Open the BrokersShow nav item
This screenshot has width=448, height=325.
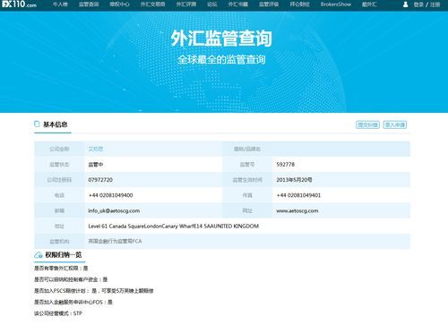pyautogui.click(x=336, y=4)
